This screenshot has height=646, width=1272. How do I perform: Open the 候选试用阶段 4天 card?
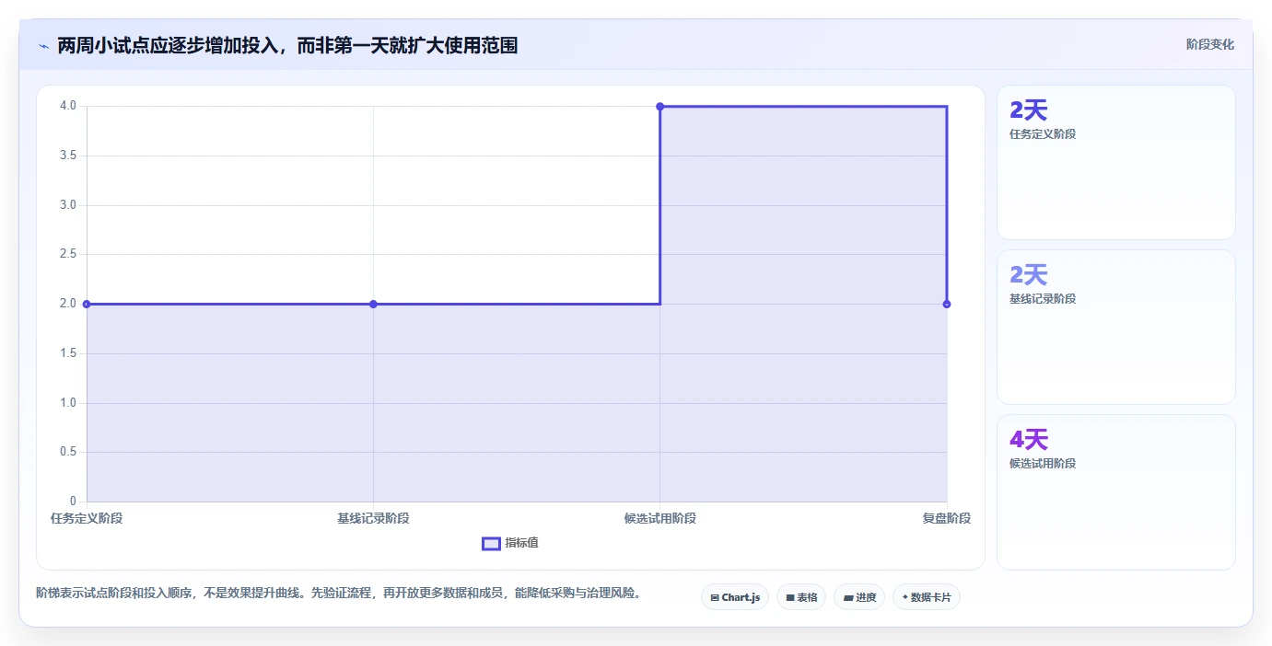pos(1115,491)
